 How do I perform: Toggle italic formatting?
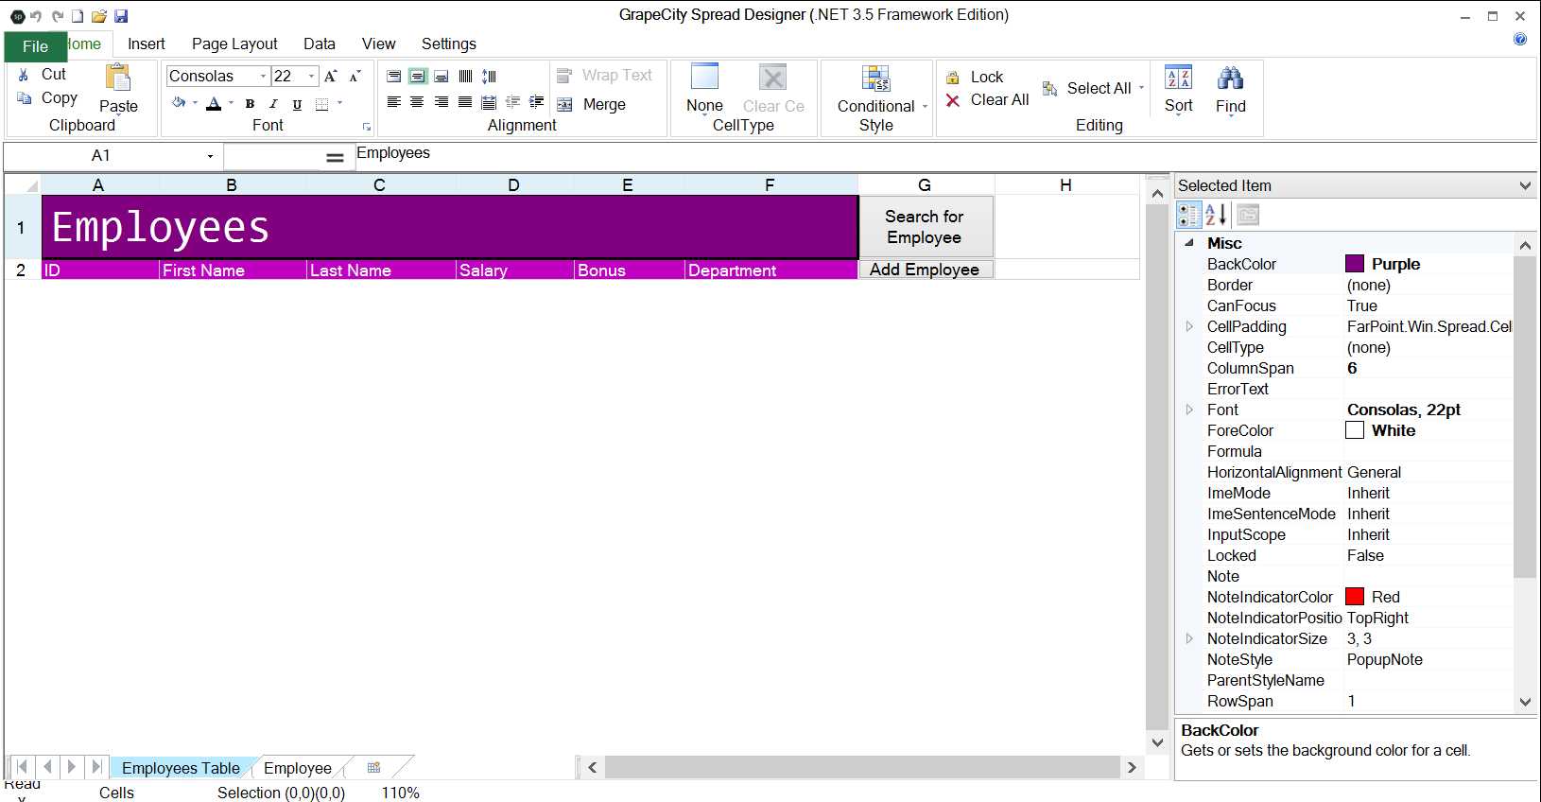pyautogui.click(x=273, y=104)
